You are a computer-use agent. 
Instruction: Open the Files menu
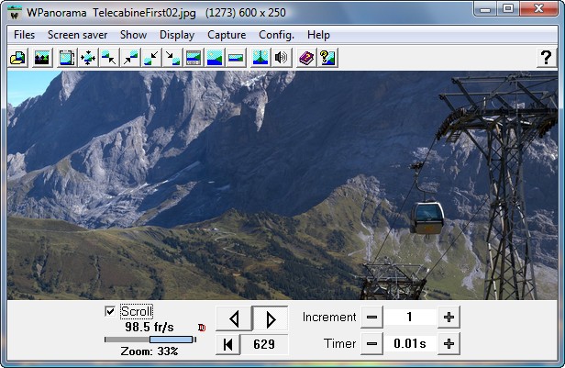24,35
